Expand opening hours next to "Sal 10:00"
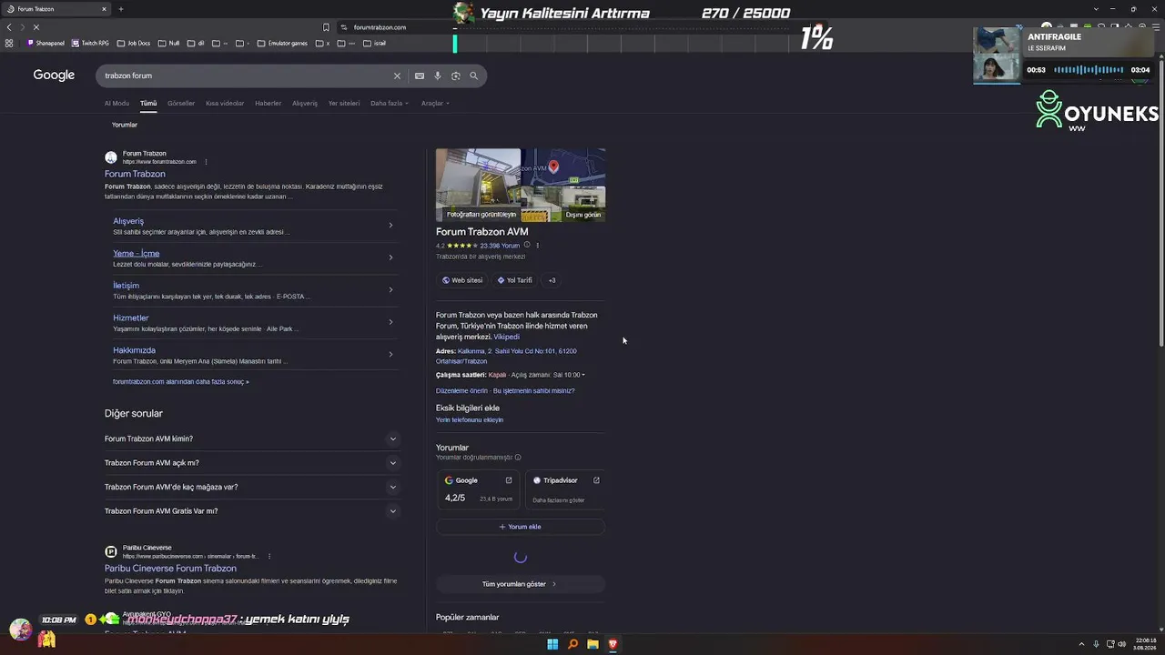This screenshot has width=1165, height=655. [583, 375]
